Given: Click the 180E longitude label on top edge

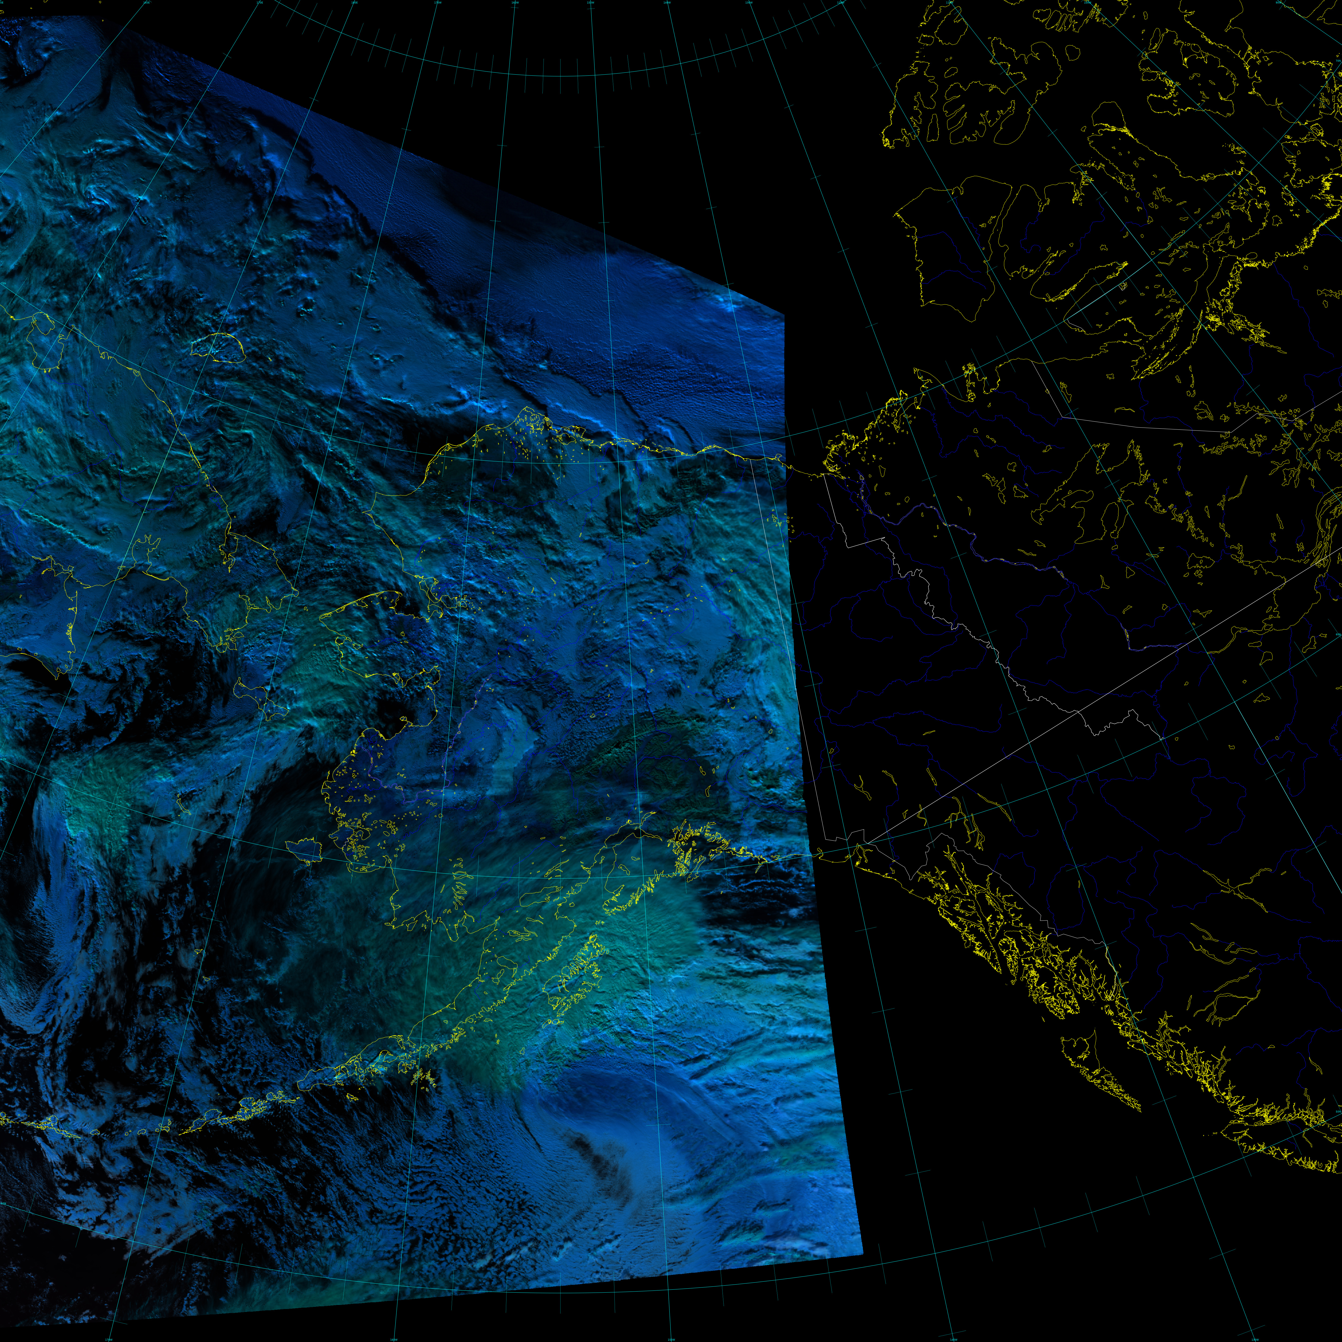Looking at the screenshot, I should pos(354,3).
